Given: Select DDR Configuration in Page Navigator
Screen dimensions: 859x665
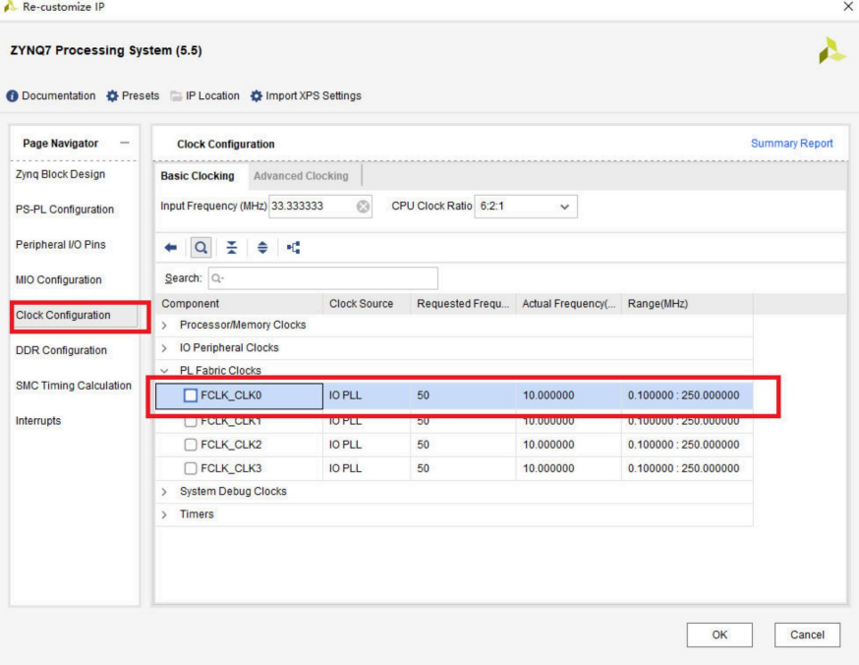Looking at the screenshot, I should pyautogui.click(x=61, y=350).
